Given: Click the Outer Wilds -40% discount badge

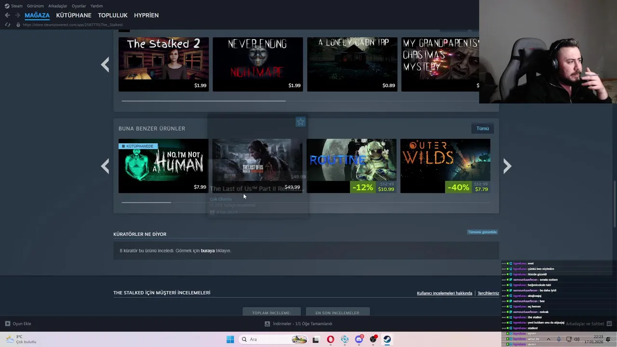Looking at the screenshot, I should coord(458,187).
